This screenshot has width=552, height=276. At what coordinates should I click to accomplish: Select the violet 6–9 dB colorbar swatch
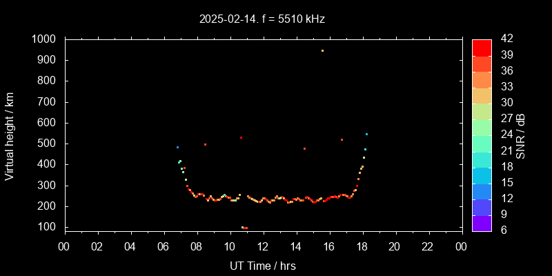pyautogui.click(x=482, y=222)
